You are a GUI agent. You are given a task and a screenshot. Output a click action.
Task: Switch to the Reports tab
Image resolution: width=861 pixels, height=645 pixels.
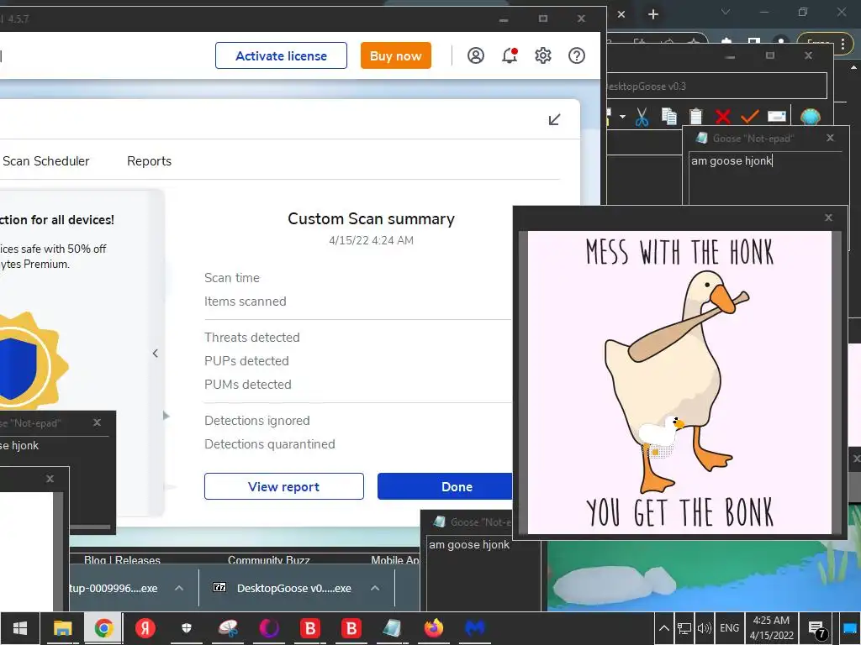[149, 160]
